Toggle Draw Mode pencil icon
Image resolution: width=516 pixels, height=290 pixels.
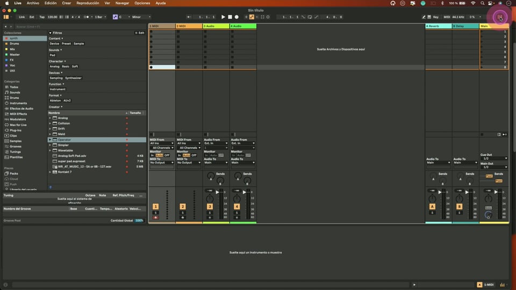point(424,17)
